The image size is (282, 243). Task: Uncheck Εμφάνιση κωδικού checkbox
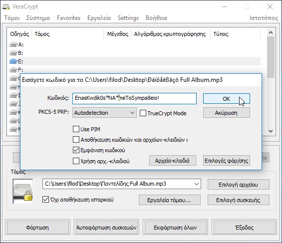[76, 150]
